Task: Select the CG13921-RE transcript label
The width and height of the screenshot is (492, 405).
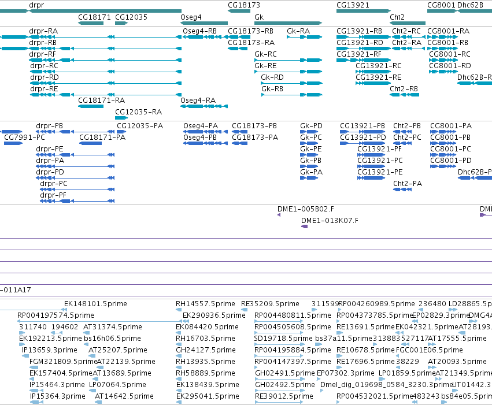Action: (x=379, y=77)
